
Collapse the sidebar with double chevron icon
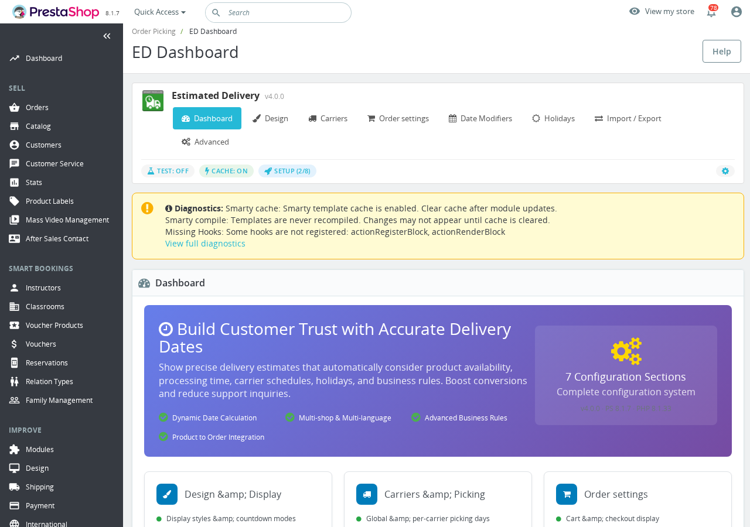(x=107, y=36)
